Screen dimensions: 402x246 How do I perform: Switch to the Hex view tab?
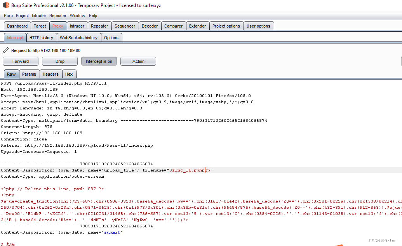69,74
